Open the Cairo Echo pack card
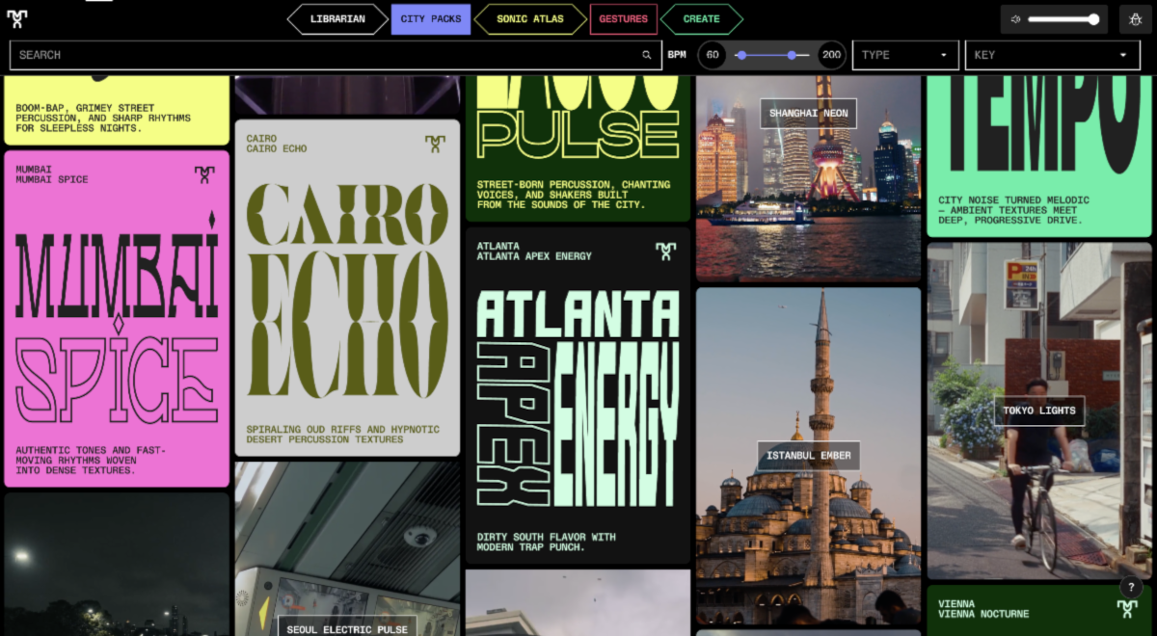 (x=347, y=287)
